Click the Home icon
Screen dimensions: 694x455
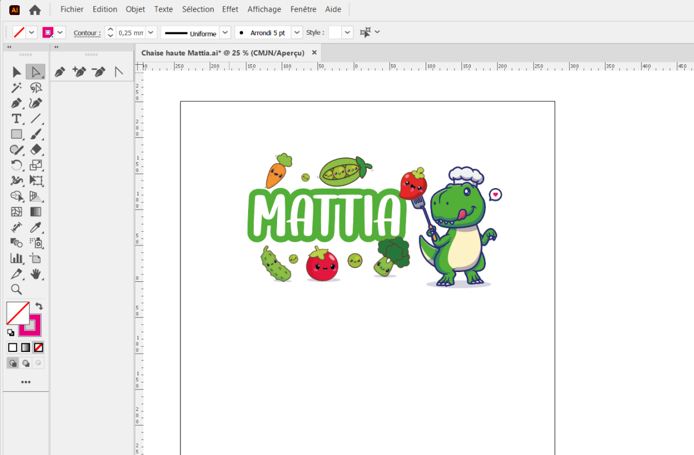[x=35, y=10]
